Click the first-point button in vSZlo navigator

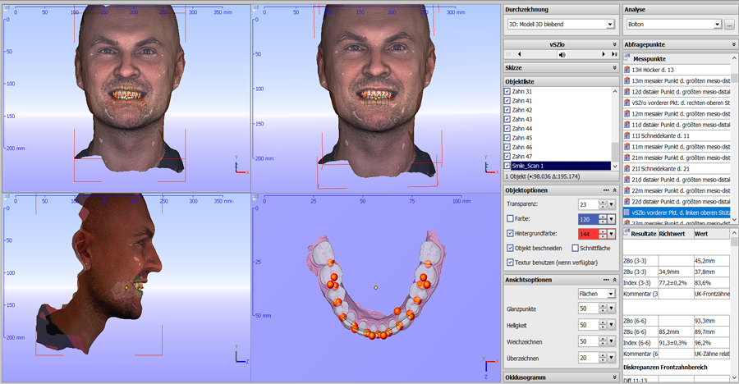pos(508,54)
